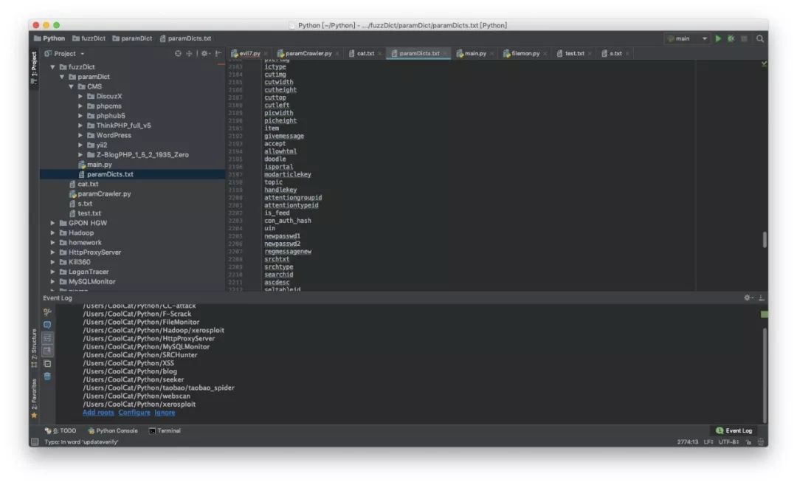
Task: Hide the Project panel using collapse icon
Action: tap(218, 53)
